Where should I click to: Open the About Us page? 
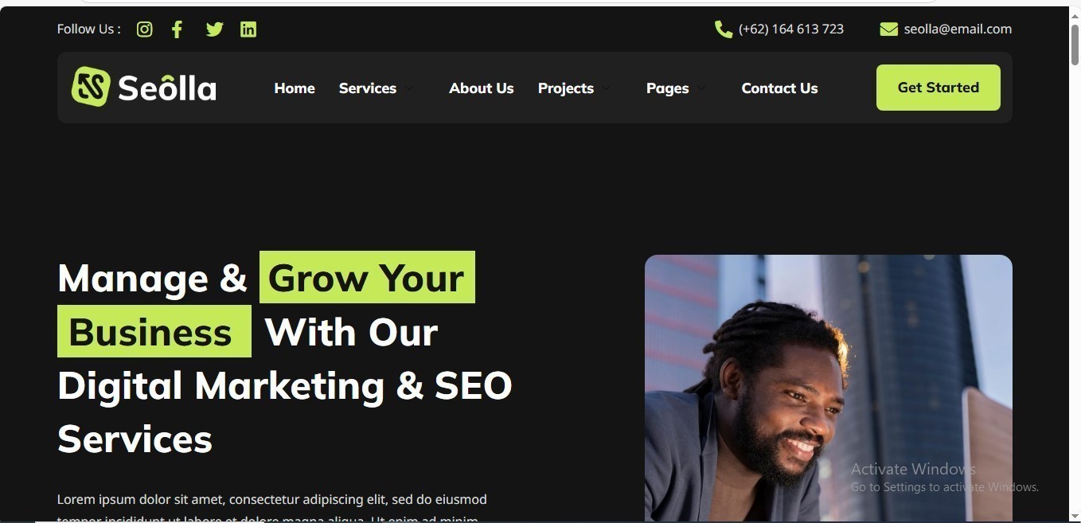(x=481, y=88)
